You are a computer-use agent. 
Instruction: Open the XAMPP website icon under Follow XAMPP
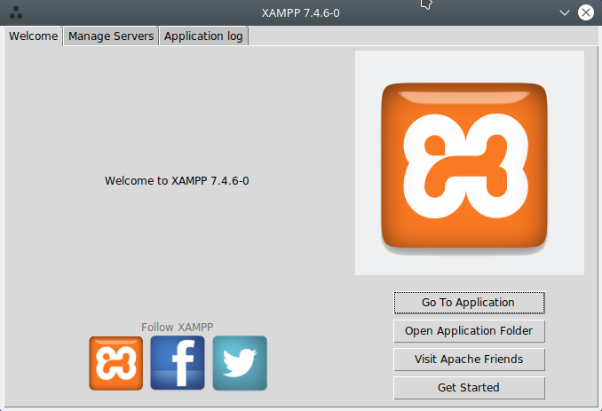coord(116,363)
